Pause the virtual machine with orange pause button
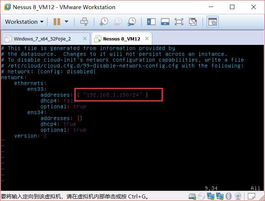The width and height of the screenshot is (265, 201). pyautogui.click(x=57, y=22)
